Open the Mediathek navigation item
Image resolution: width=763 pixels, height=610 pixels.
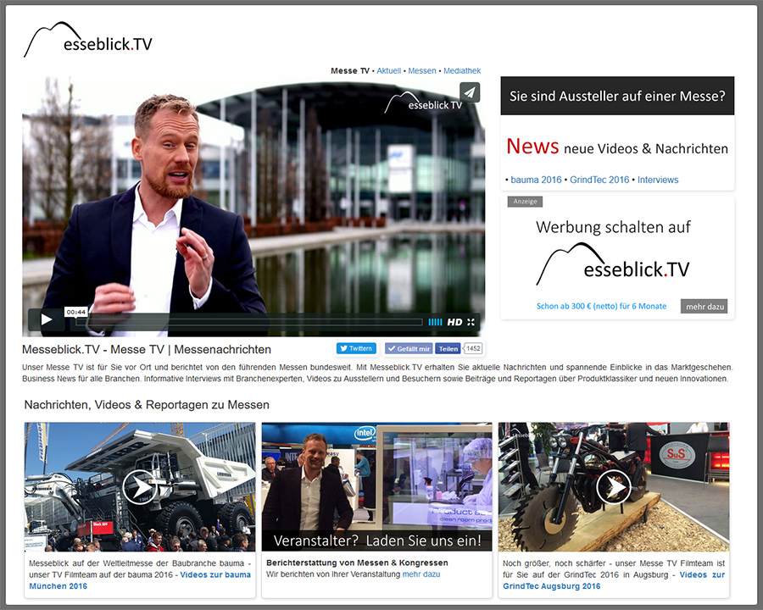462,70
